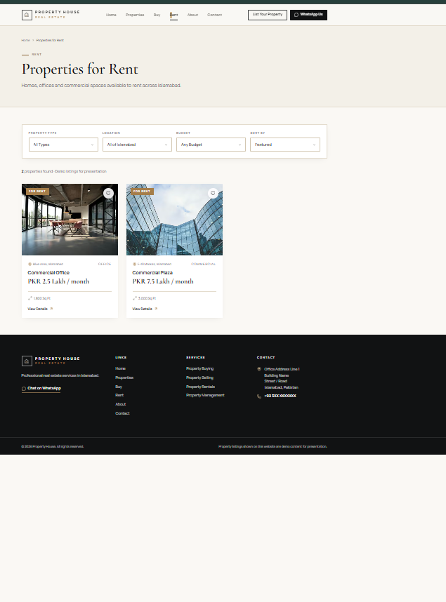Click footer phone icon

[x=259, y=396]
